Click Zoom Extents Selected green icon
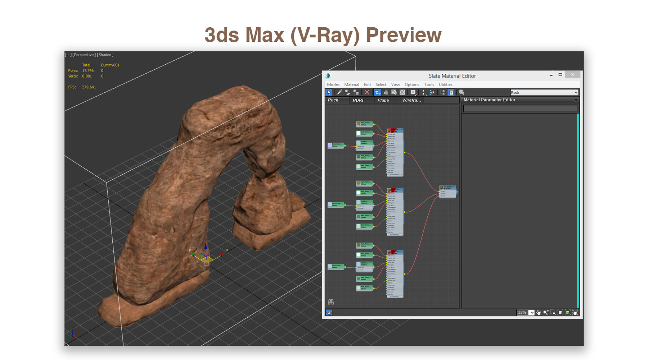Viewport: 648px width, 364px height. pos(568,313)
